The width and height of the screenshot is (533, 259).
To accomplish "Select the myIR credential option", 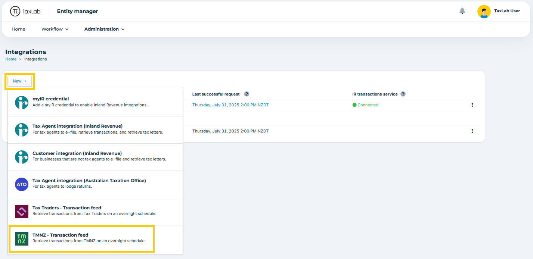I will 95,102.
